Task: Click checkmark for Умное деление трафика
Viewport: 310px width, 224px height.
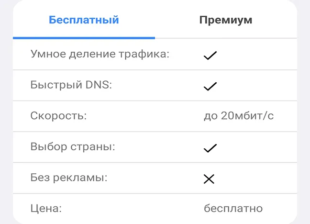Action: pos(210,56)
